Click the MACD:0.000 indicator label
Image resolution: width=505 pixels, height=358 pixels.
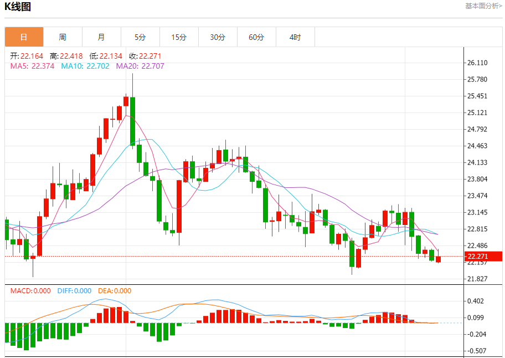30,290
